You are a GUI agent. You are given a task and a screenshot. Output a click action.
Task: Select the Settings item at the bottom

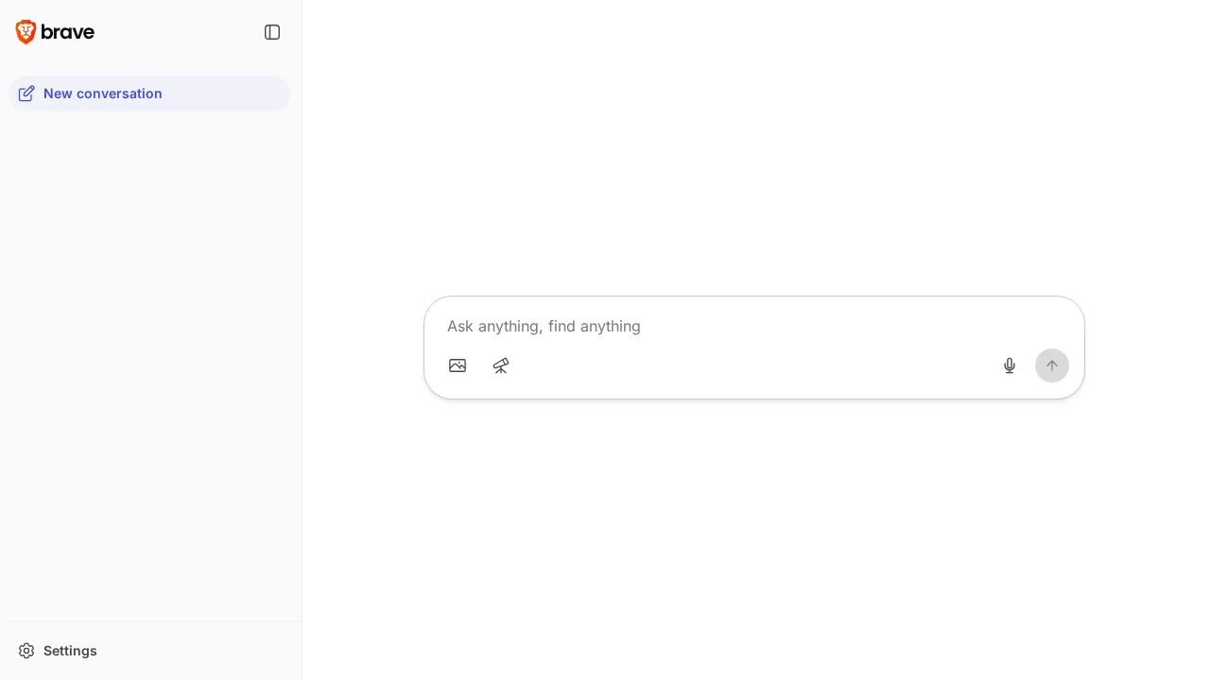click(70, 651)
